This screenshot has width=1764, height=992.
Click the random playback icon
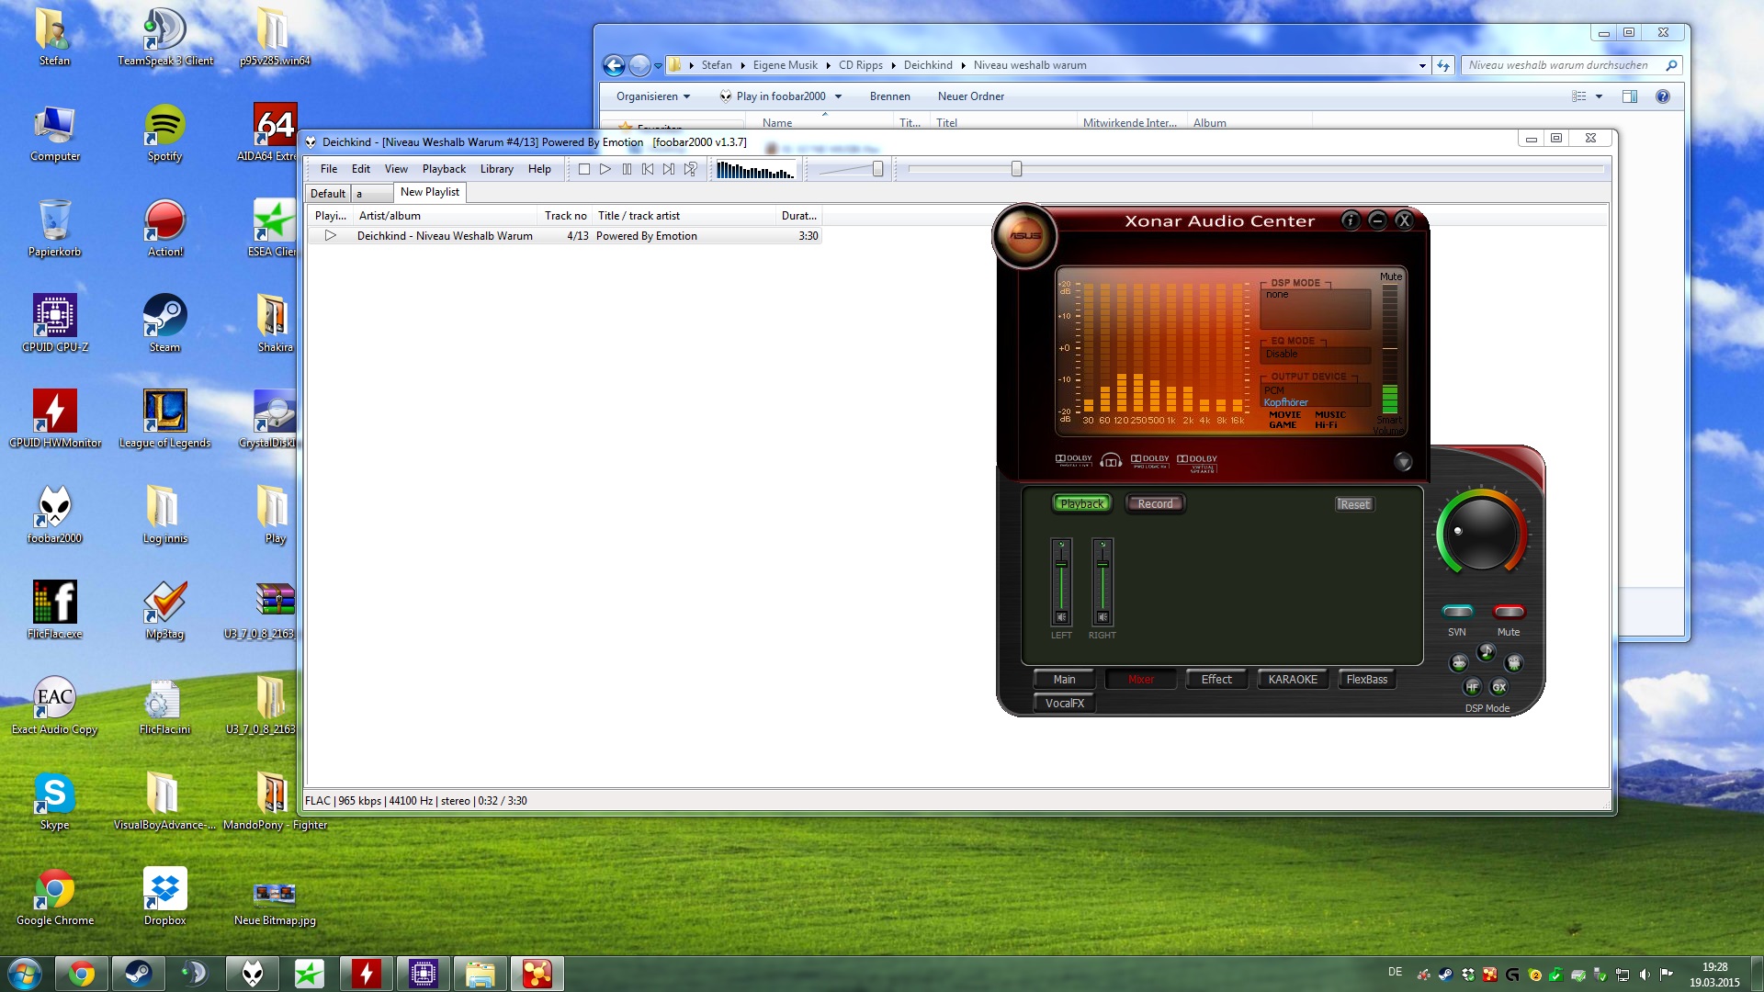point(691,169)
